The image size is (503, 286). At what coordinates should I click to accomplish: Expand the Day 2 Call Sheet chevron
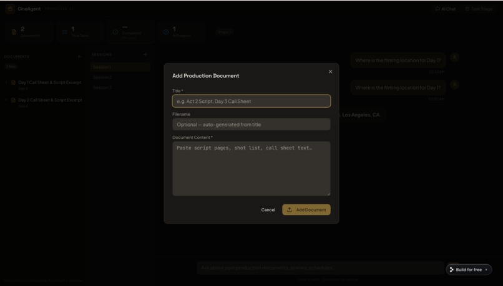(x=6, y=100)
